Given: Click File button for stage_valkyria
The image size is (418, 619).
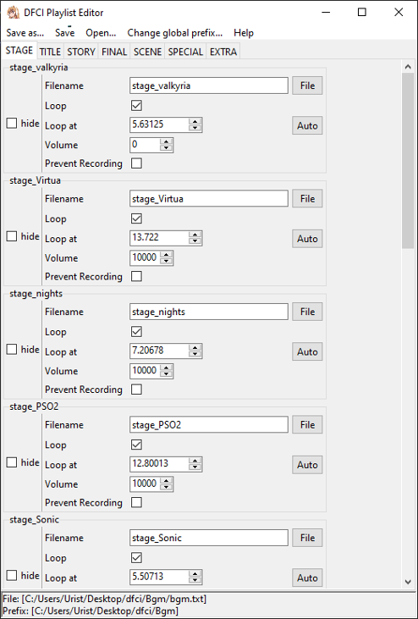Looking at the screenshot, I should pyautogui.click(x=307, y=86).
